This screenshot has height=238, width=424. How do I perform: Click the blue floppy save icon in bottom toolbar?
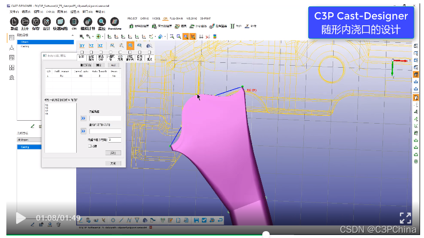[x=196, y=220]
